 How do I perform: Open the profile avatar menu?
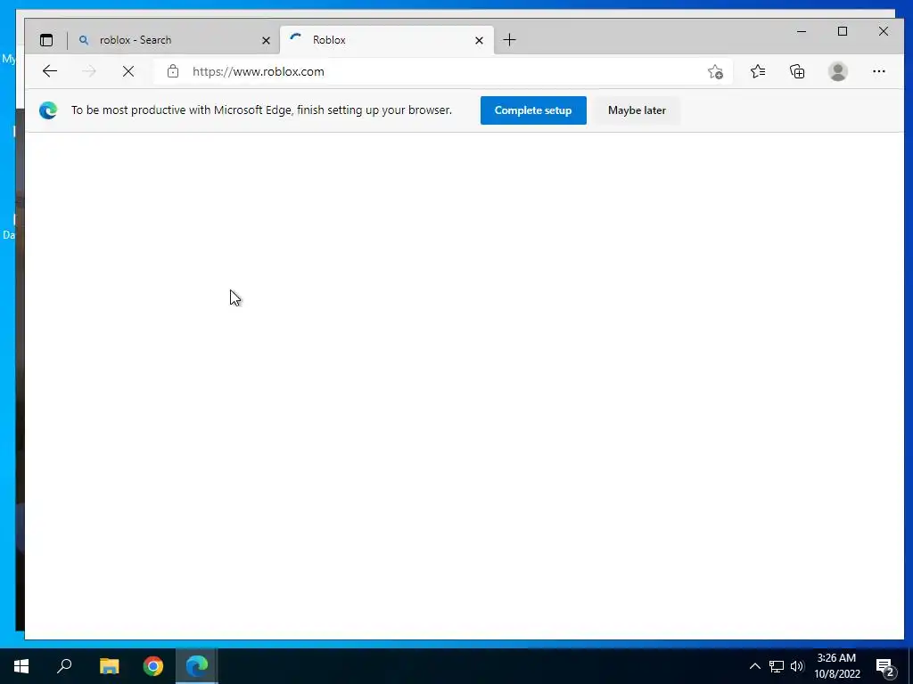tap(837, 71)
